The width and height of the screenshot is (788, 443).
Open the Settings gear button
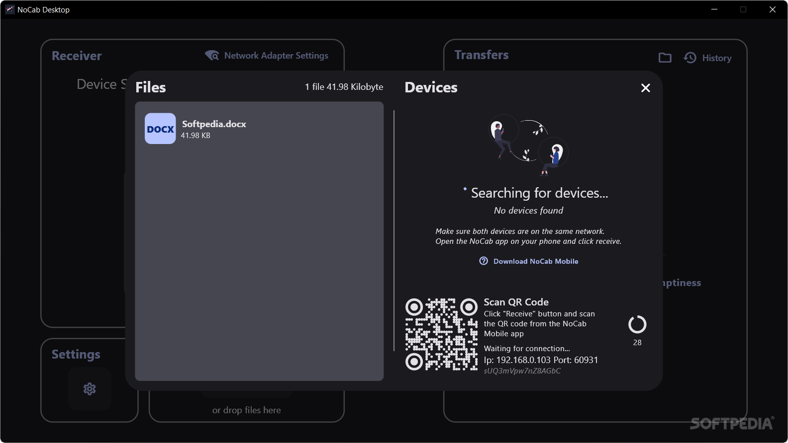(90, 389)
